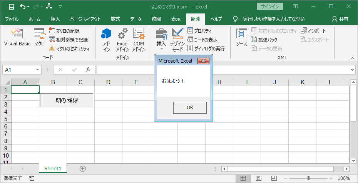This screenshot has width=358, height=183.
Task: Click the 100% zoom level
Action: pos(344,178)
